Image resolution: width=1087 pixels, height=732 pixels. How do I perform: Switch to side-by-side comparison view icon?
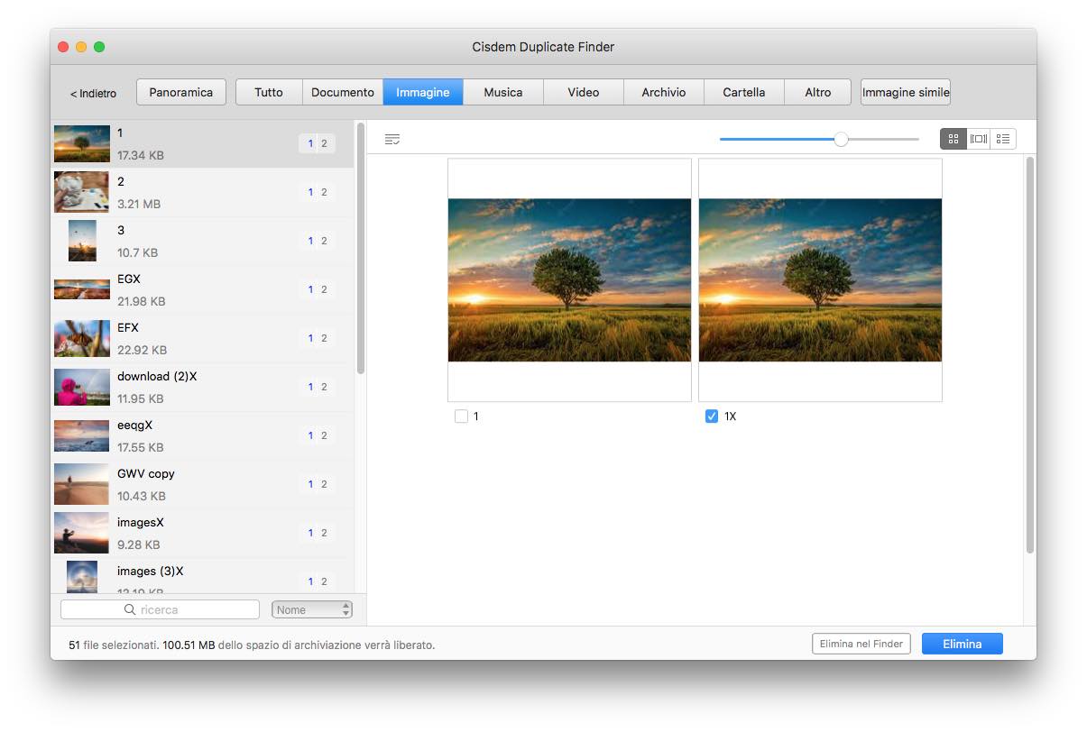[x=978, y=139]
